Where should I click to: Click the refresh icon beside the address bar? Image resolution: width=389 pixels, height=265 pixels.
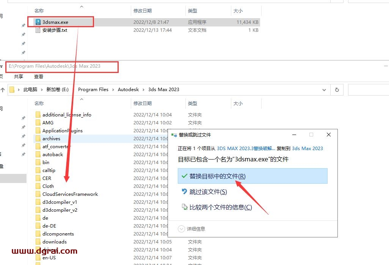coord(337,90)
